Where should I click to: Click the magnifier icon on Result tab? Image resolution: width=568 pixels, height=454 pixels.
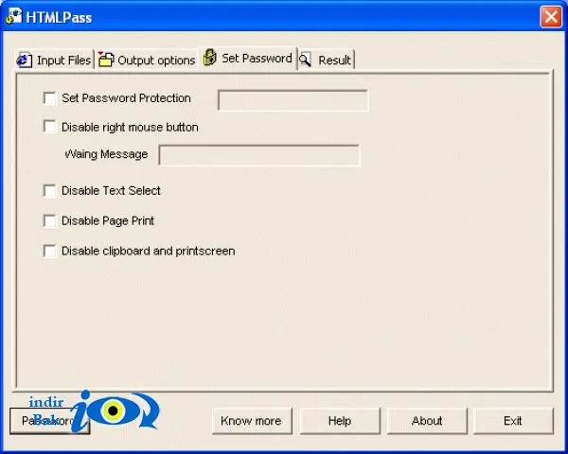(306, 60)
